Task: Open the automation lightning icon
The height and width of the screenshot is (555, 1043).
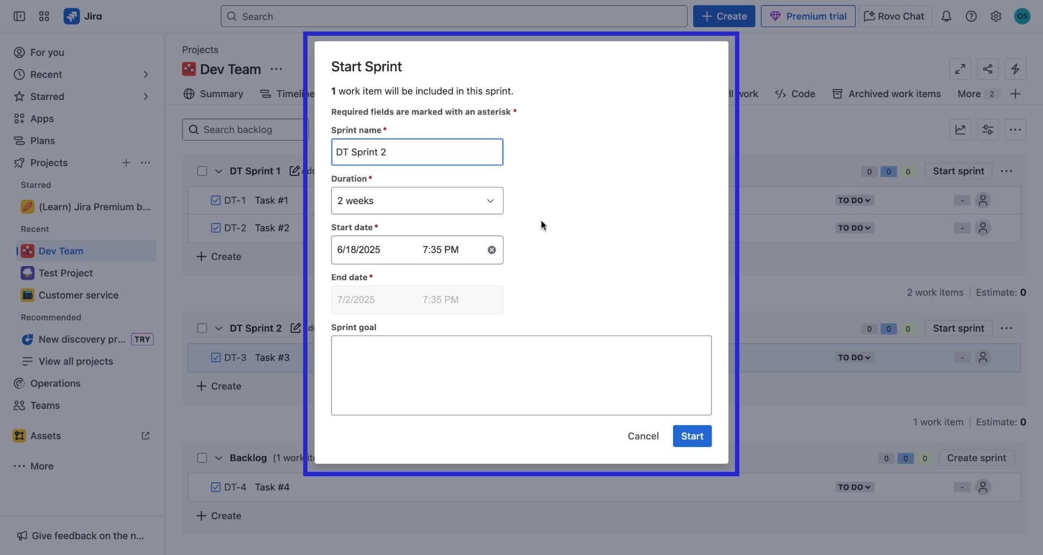Action: click(1015, 69)
